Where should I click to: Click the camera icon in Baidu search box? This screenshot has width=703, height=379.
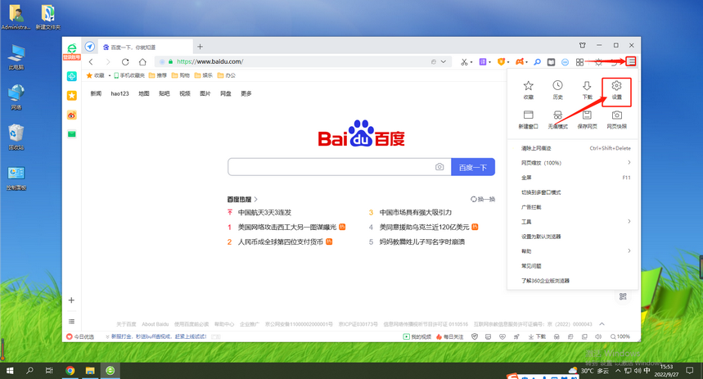pos(439,167)
